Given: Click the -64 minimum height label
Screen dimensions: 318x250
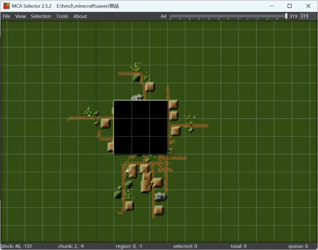Looking at the screenshot, I should coord(163,16).
